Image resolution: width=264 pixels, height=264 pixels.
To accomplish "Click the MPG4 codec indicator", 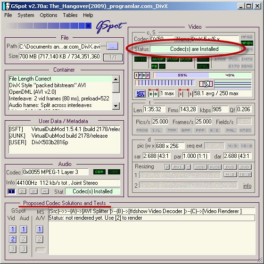I will (x=247, y=43).
